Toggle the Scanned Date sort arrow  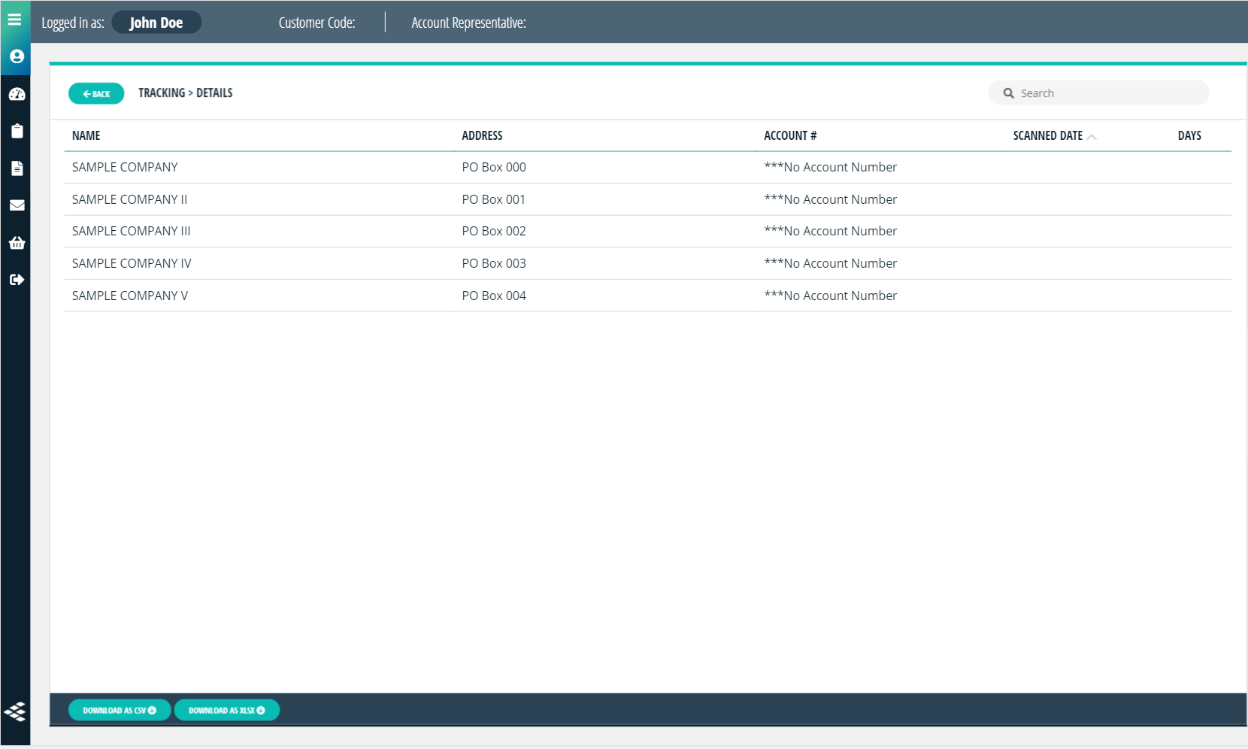[x=1092, y=137]
